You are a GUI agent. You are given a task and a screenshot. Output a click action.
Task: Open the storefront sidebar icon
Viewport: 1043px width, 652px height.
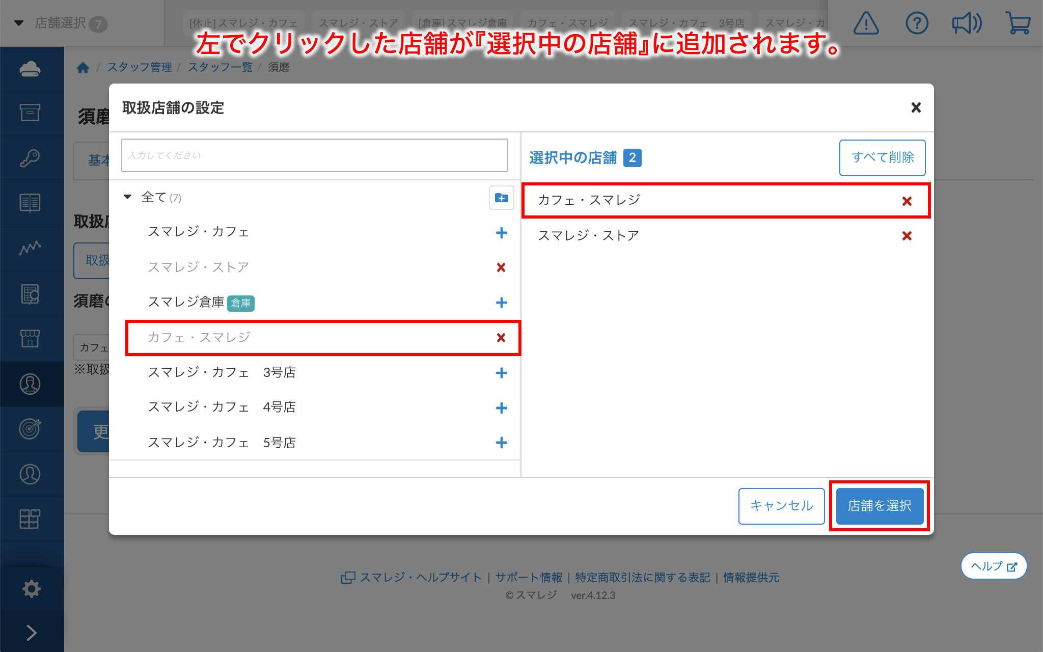(x=30, y=338)
